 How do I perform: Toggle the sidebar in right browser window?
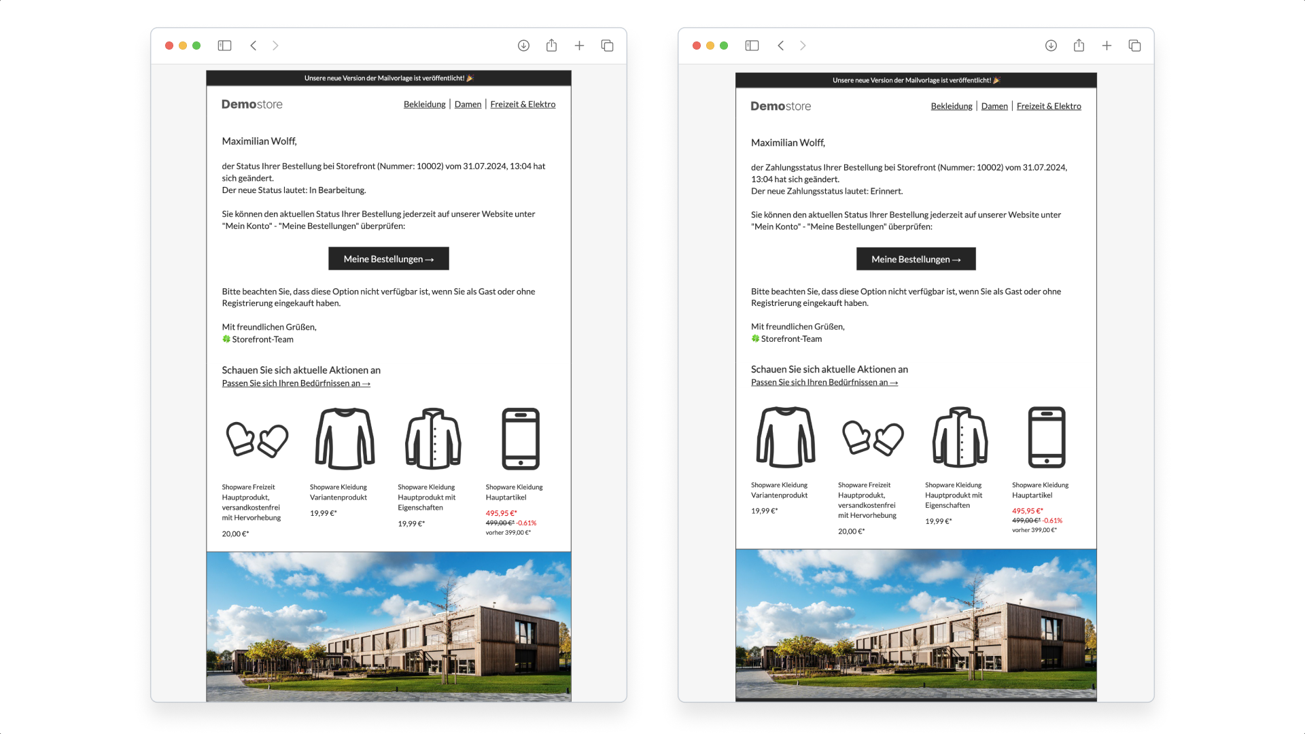coord(752,46)
